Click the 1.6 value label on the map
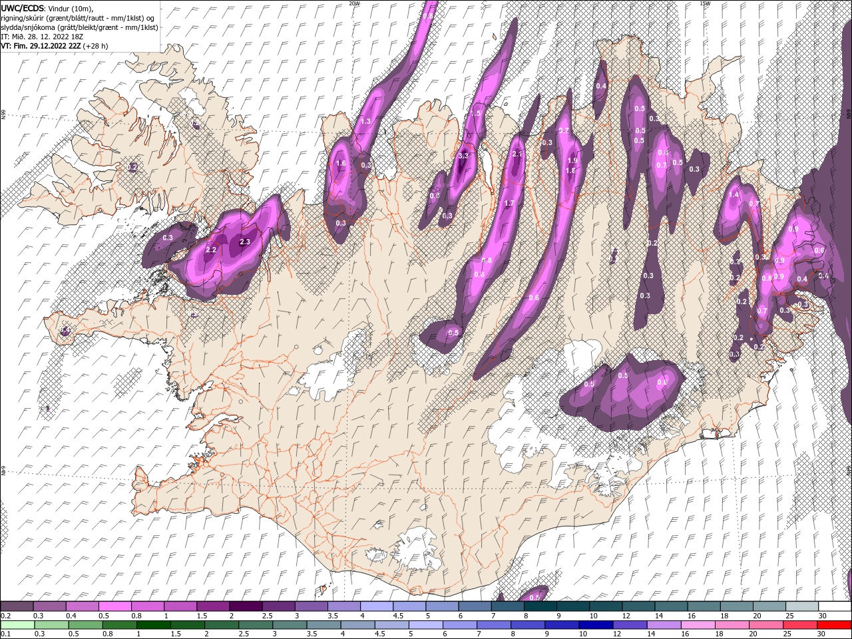The height and width of the screenshot is (639, 852). tap(341, 163)
